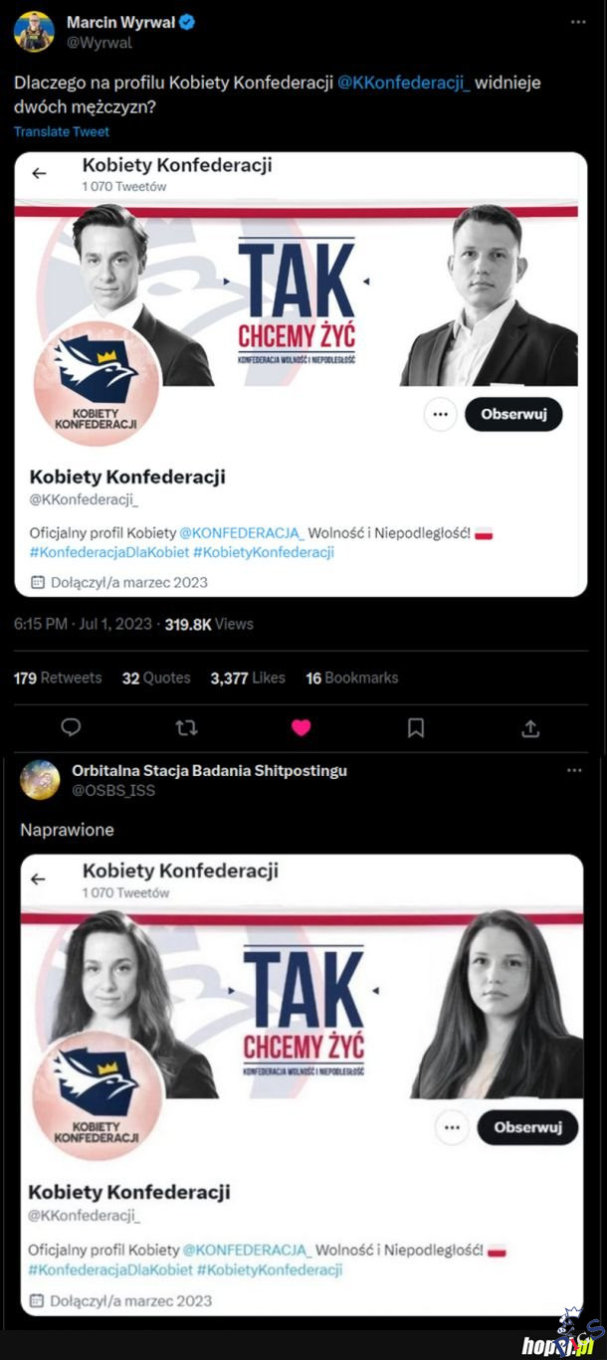
Task: Open the @KKonfederacji_ mention in the tweet text
Action: tap(402, 83)
